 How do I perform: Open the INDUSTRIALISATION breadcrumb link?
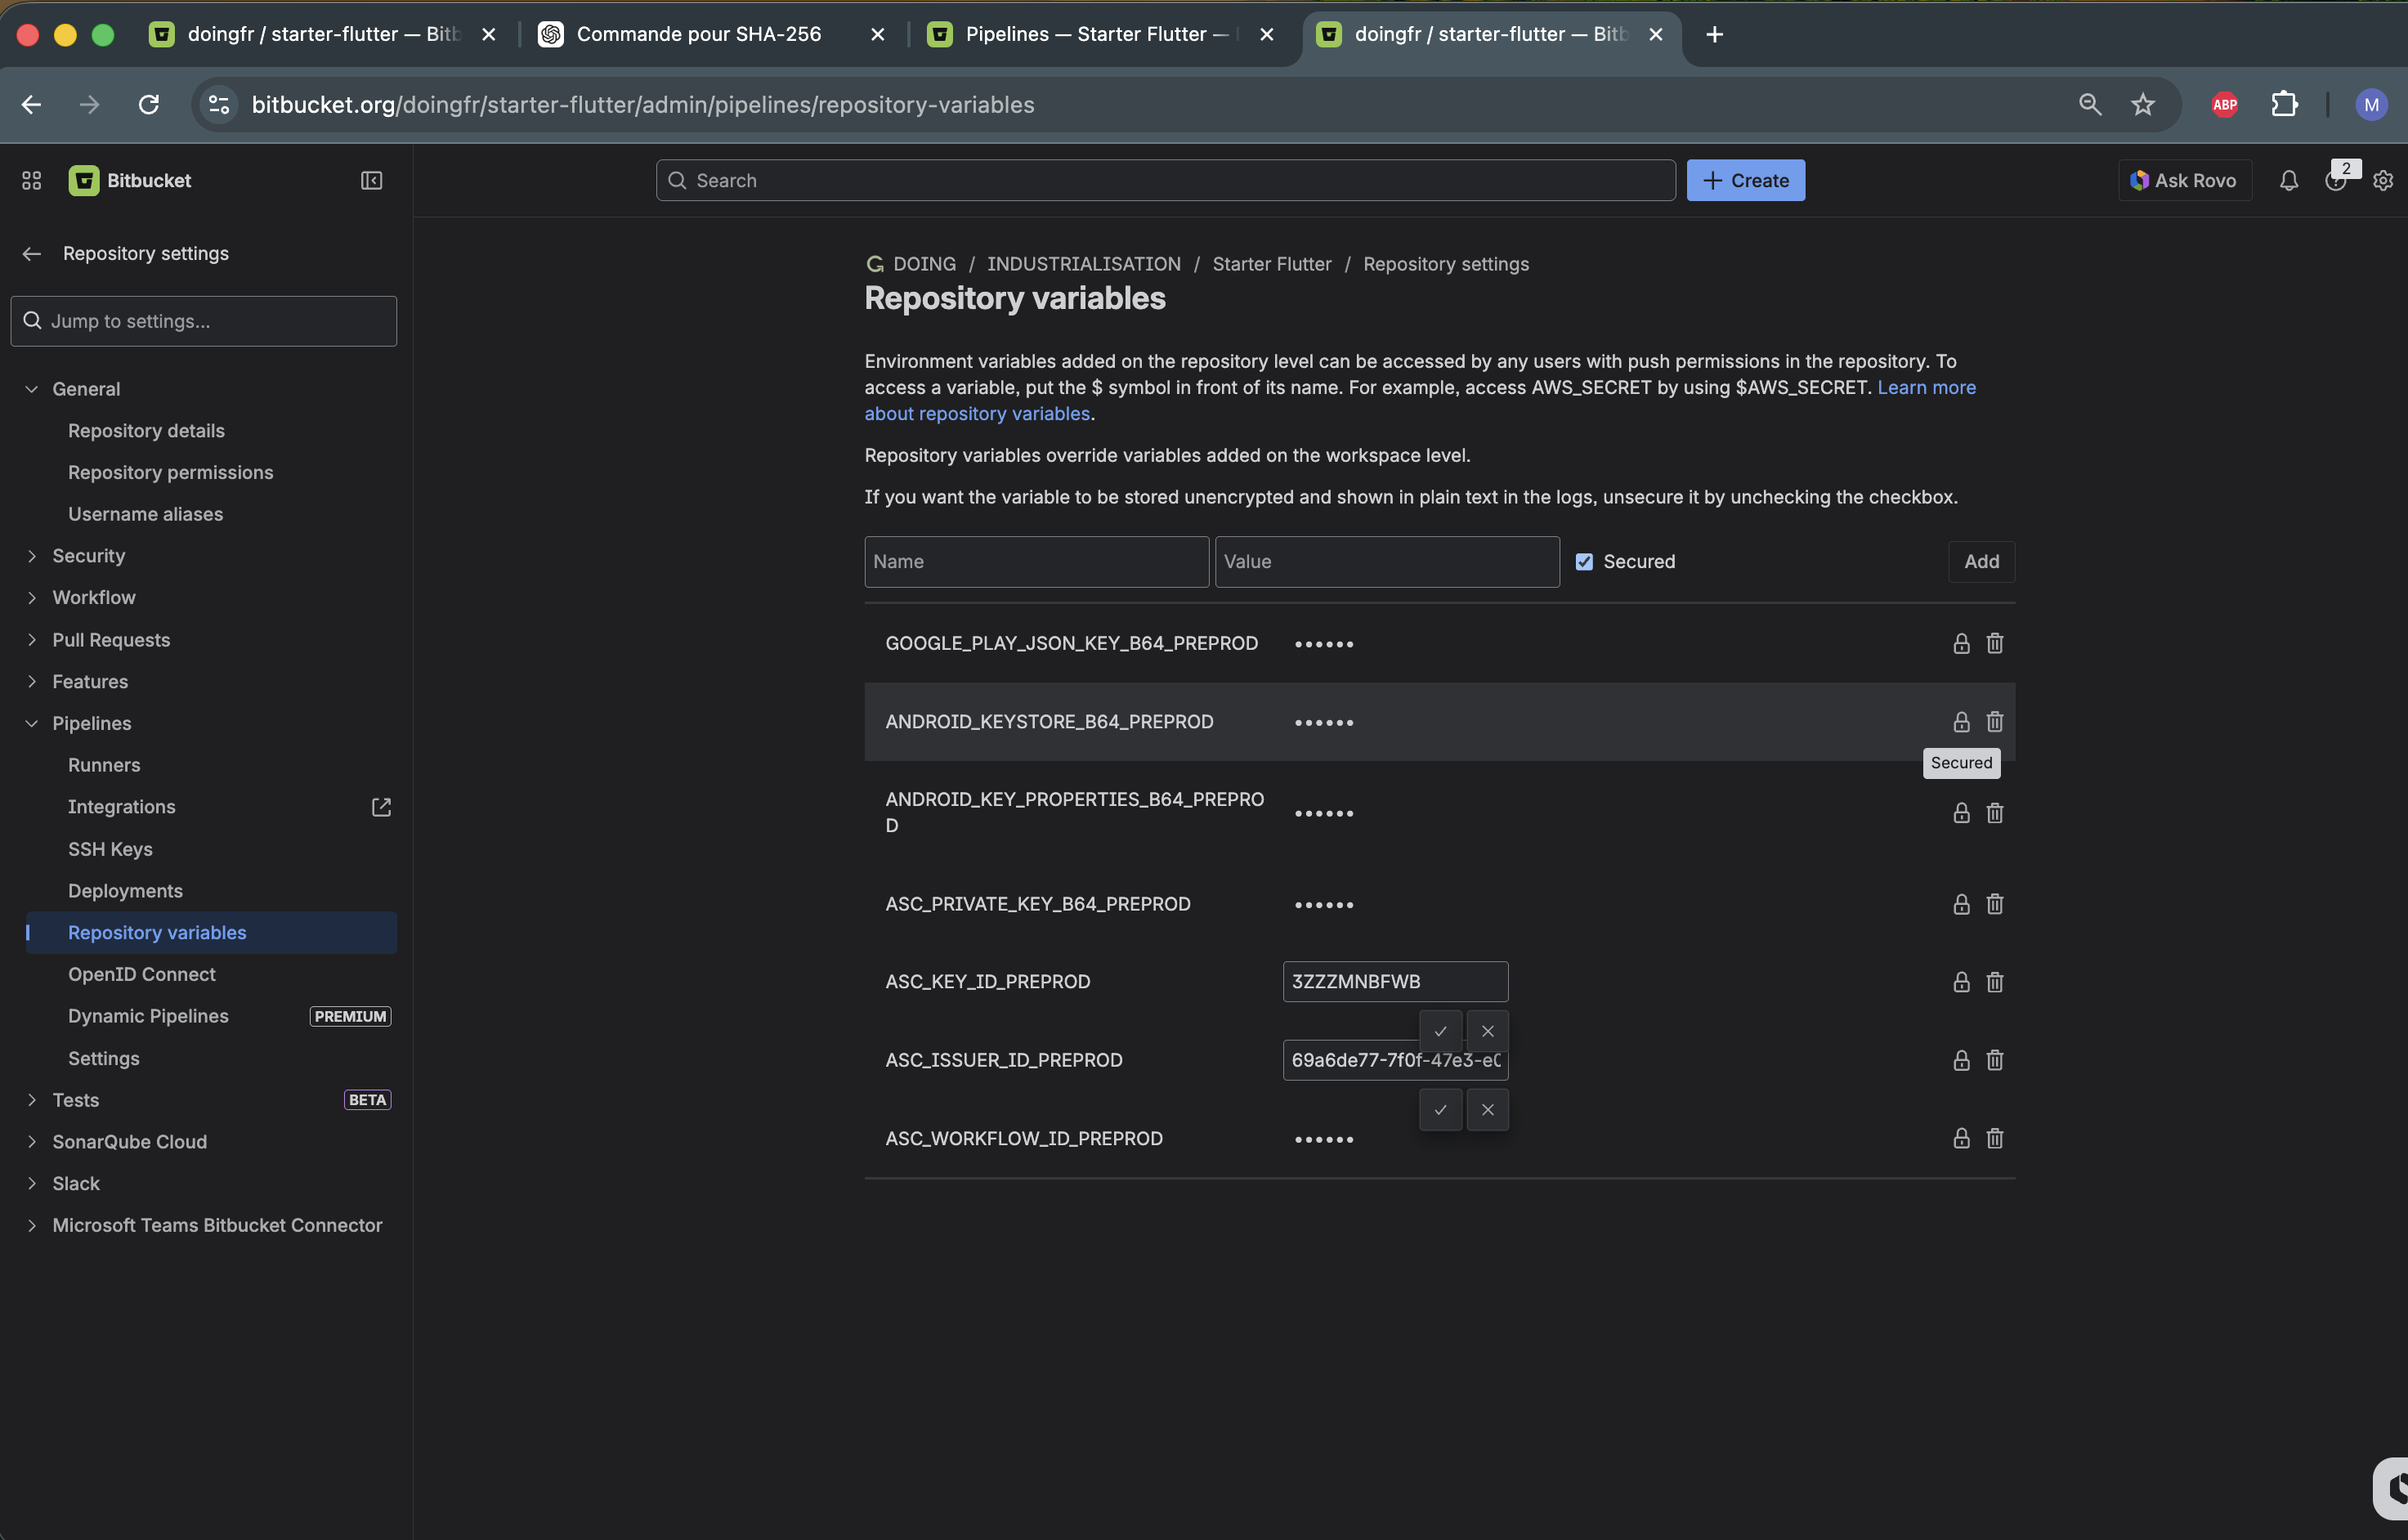[x=1084, y=264]
